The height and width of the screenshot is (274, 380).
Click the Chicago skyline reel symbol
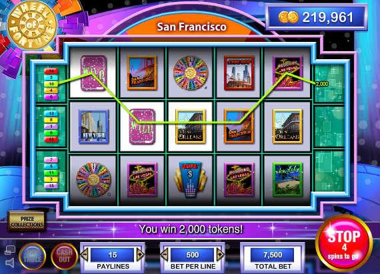coord(239,73)
